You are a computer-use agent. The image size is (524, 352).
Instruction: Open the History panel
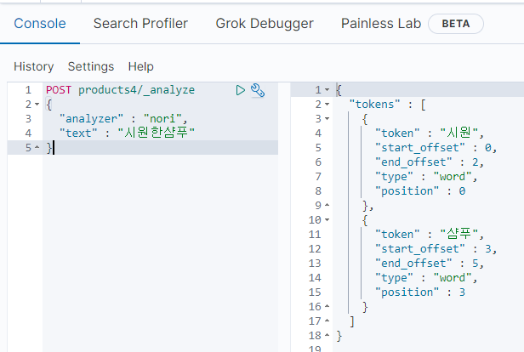coord(33,66)
